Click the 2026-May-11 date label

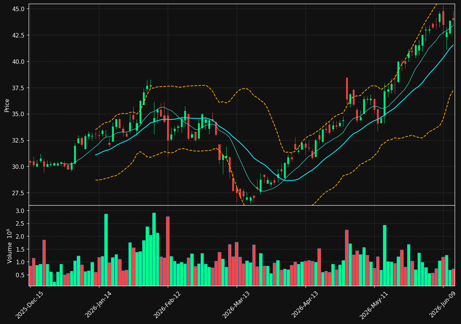(x=374, y=305)
